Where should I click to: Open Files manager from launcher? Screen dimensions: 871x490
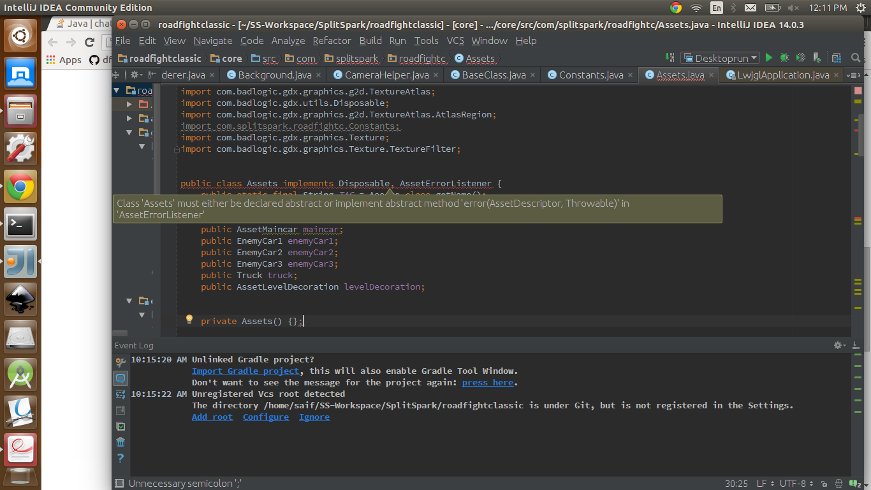(x=21, y=111)
